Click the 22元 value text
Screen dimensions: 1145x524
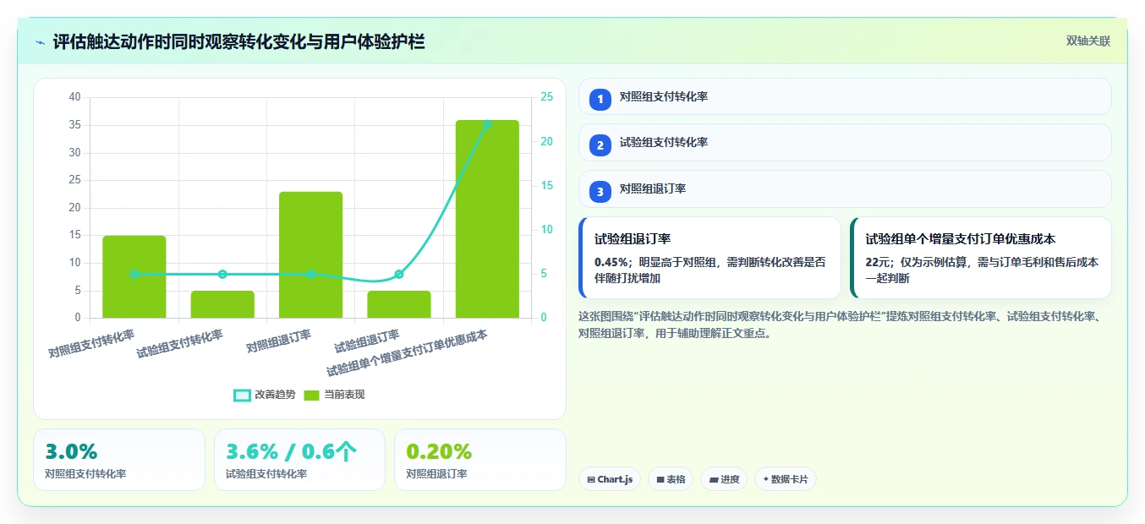[879, 263]
